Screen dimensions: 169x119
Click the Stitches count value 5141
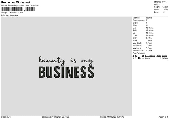pyautogui.click(x=164, y=2)
